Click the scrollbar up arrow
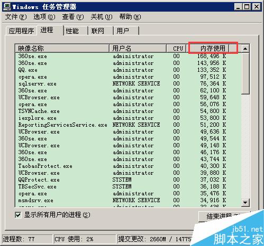The image size is (264, 246). pyautogui.click(x=245, y=49)
